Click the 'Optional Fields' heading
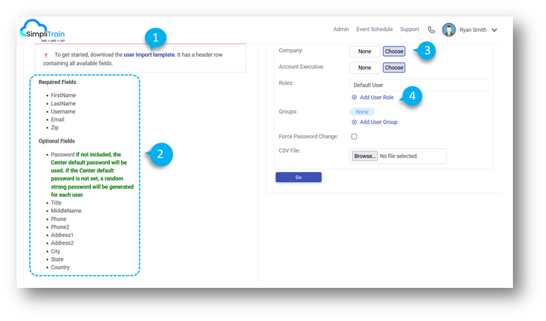 click(x=57, y=141)
